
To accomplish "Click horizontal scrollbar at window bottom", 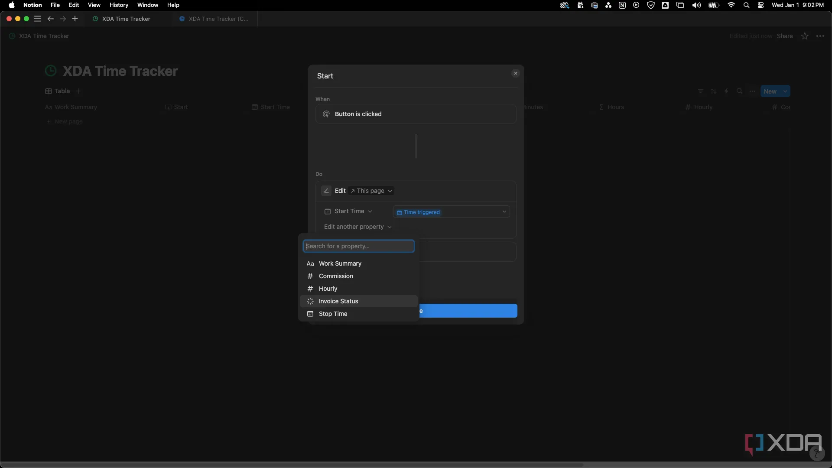I will 292,465.
